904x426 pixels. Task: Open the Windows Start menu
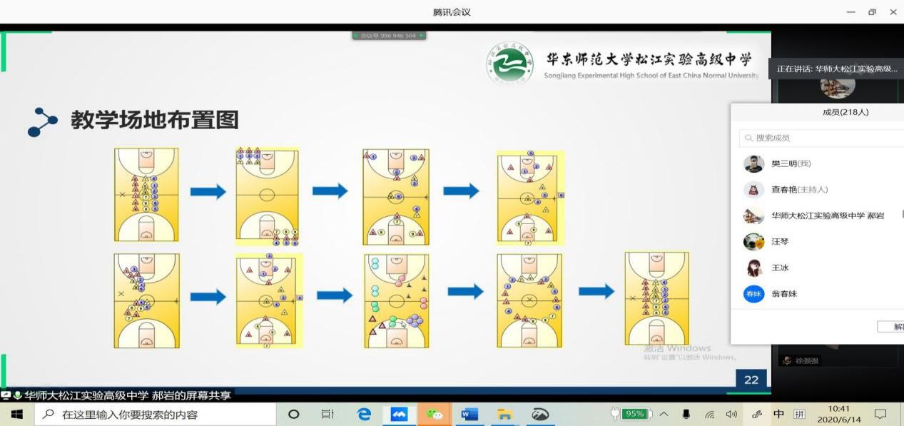16,414
